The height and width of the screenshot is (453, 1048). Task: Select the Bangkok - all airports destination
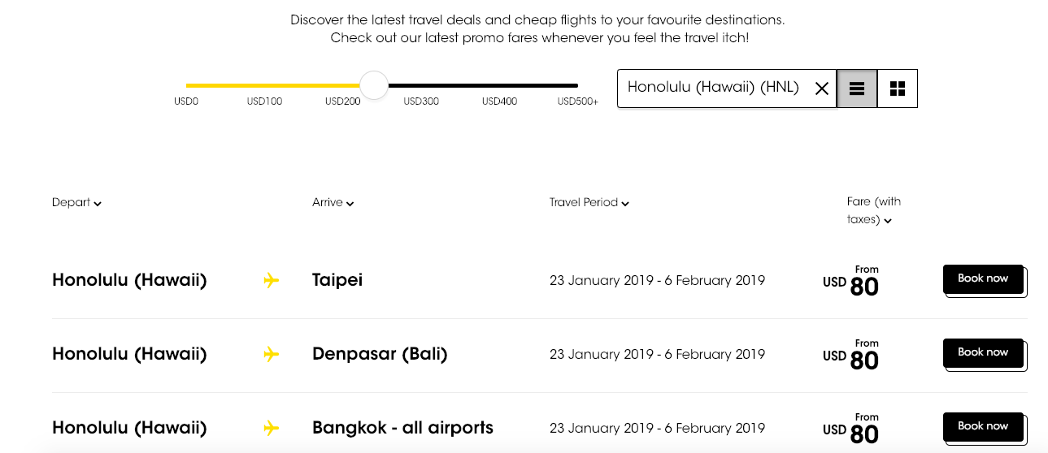pos(402,428)
